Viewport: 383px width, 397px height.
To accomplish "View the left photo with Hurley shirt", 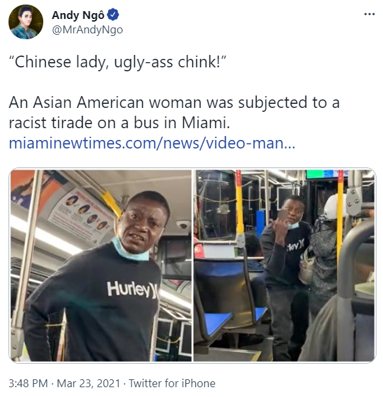I will point(101,266).
